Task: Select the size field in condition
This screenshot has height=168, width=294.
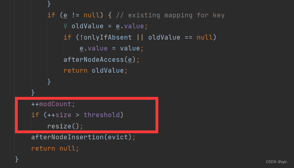Action: 63,115
